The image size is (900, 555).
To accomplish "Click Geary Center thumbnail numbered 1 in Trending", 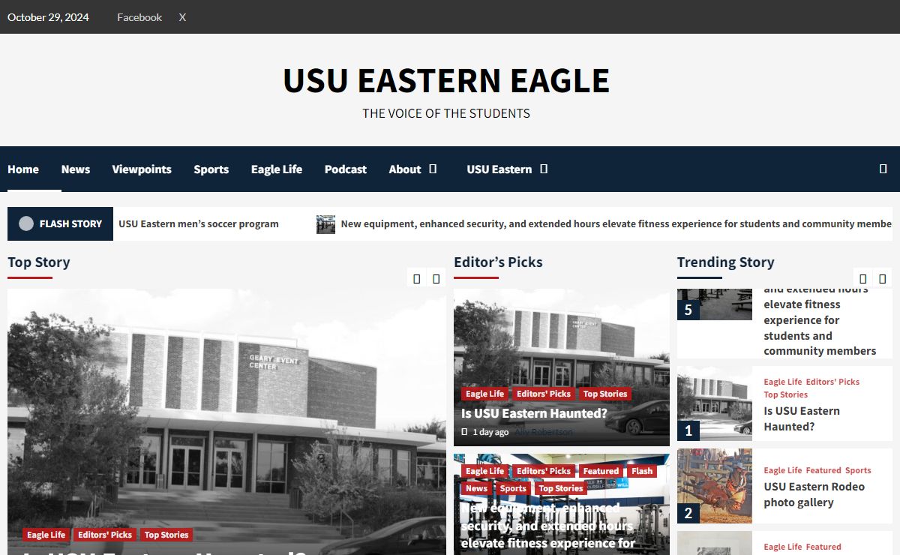I will coord(715,403).
